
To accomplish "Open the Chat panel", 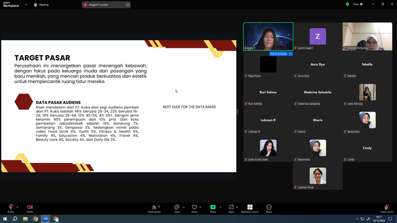I will [177, 209].
